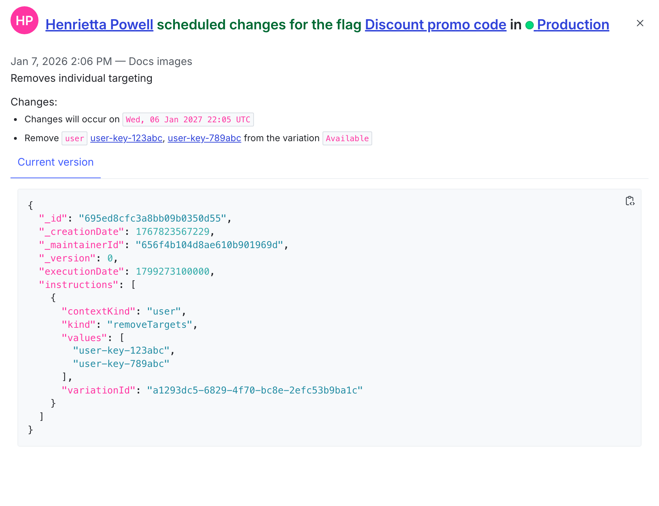Click the scheduled date Wed, 06 Jan 2027
The height and width of the screenshot is (506, 659).
[x=188, y=120]
